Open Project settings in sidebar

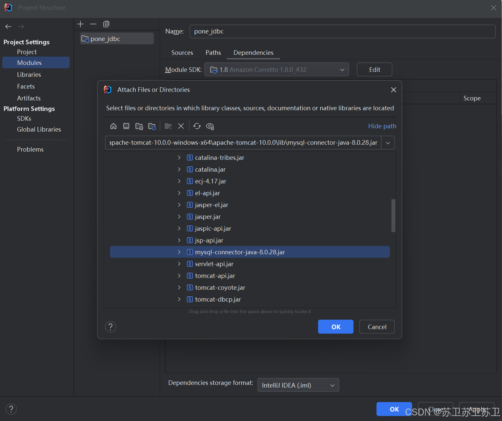coord(27,52)
